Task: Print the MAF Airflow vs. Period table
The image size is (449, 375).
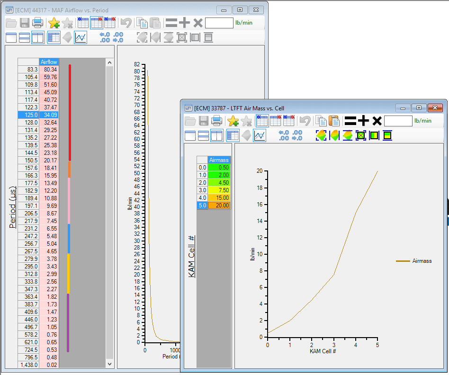Action: tap(38, 23)
